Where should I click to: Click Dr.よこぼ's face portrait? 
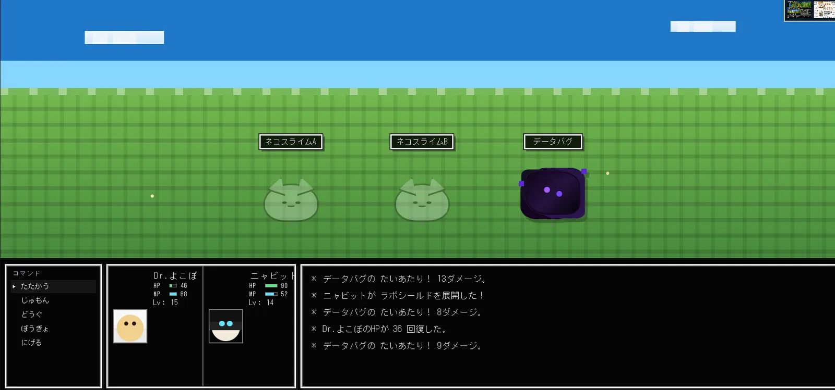point(130,326)
